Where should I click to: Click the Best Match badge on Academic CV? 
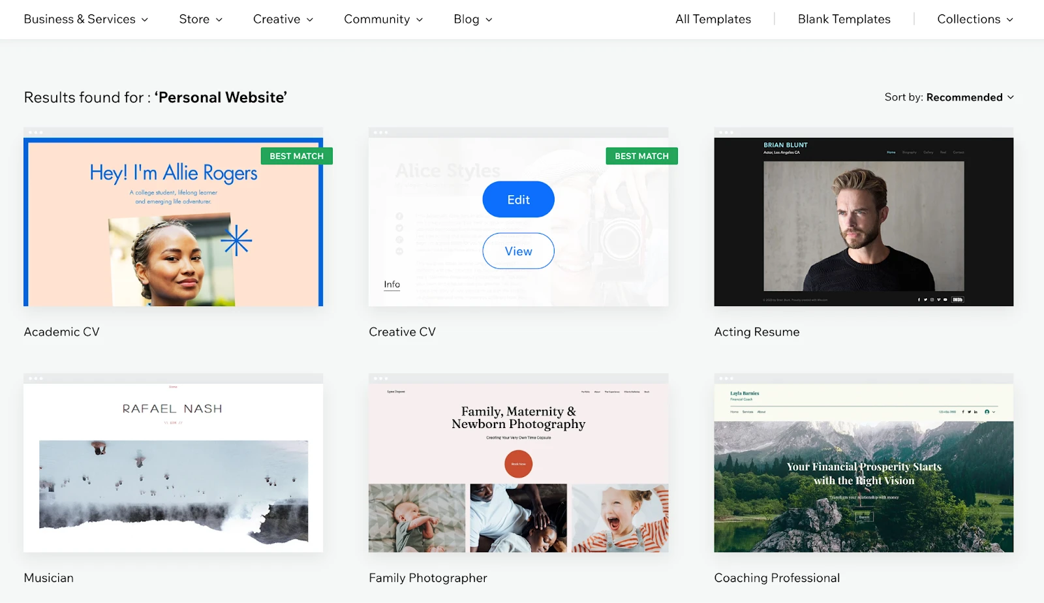pos(296,156)
